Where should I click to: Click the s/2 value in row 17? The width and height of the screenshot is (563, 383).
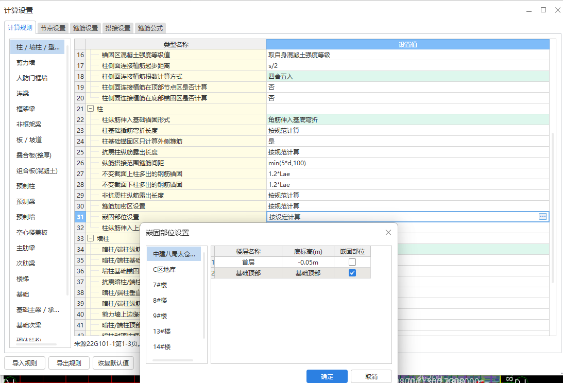(x=408, y=65)
